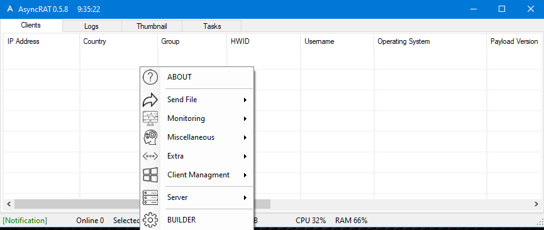Click the AsyncRAT logo in title bar
The width and height of the screenshot is (544, 230).
(9, 9)
